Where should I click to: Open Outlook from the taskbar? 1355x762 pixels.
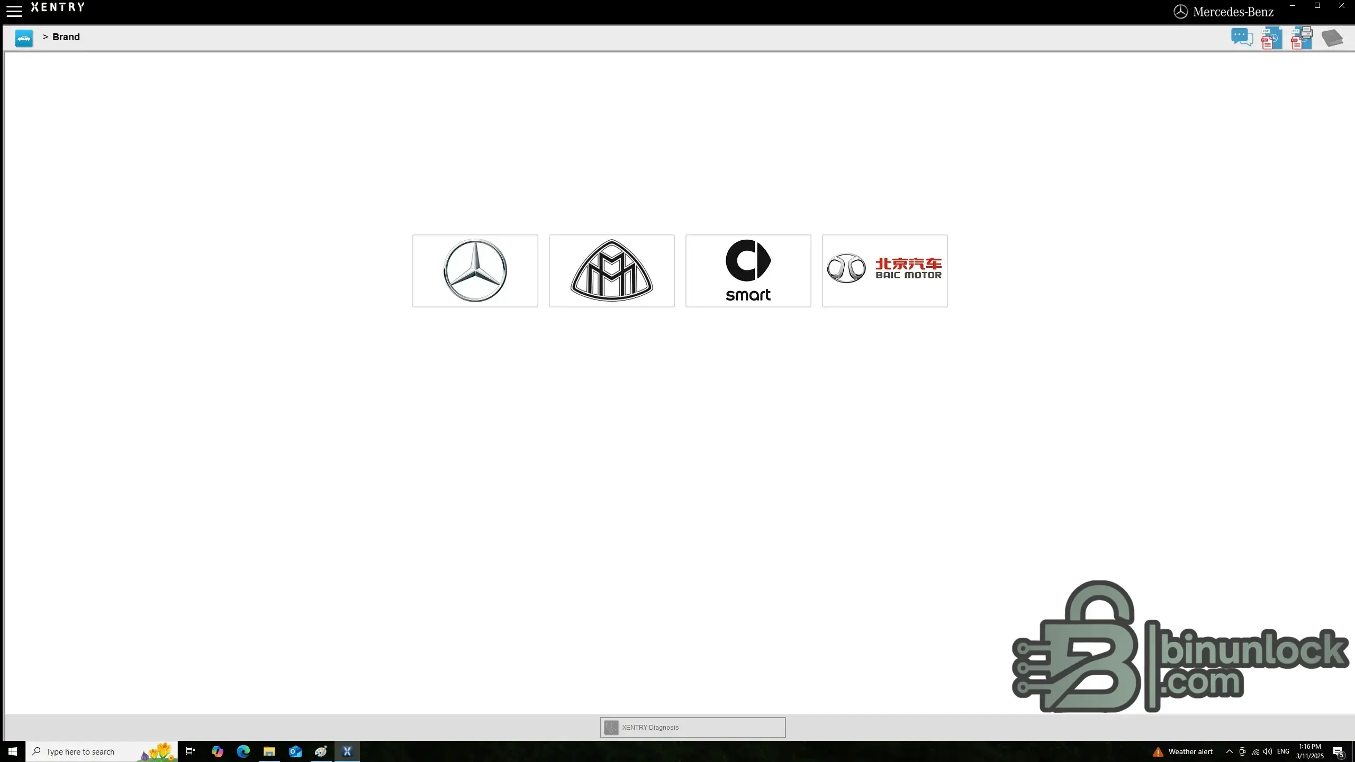(x=295, y=751)
